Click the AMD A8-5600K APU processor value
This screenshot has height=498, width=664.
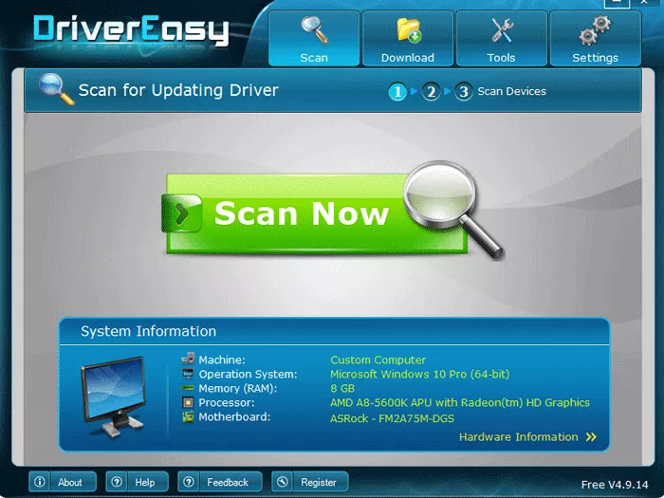(460, 403)
